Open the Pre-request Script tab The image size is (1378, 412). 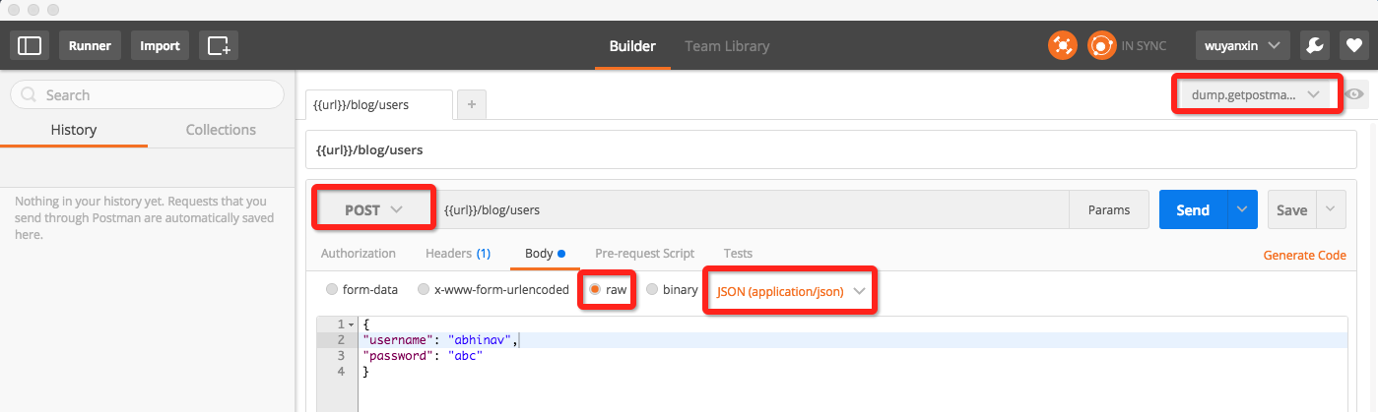644,254
